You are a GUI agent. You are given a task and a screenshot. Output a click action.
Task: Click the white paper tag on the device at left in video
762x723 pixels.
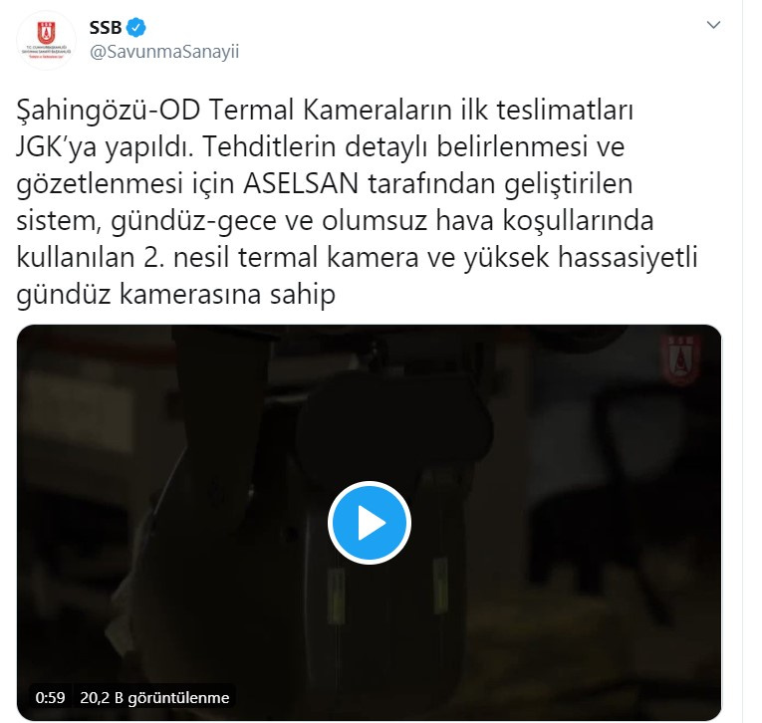tap(119, 634)
